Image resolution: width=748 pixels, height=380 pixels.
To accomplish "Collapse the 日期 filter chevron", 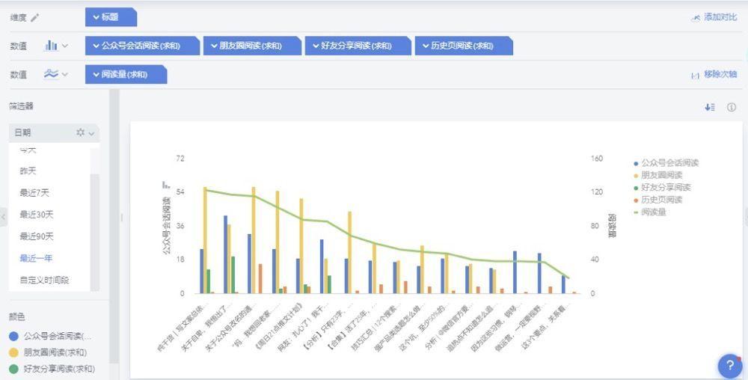I will click(x=91, y=133).
